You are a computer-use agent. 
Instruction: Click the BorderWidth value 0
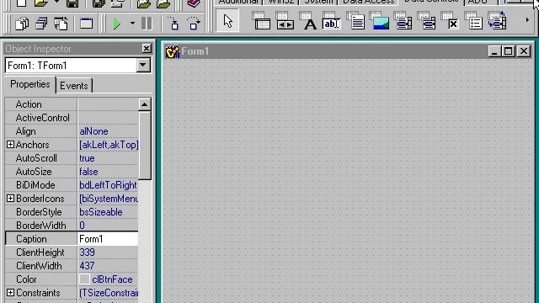point(82,226)
